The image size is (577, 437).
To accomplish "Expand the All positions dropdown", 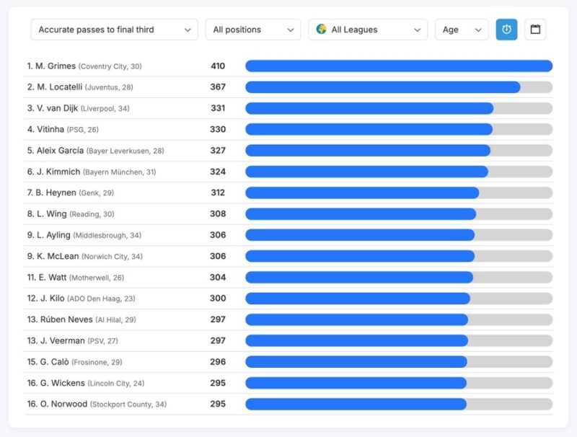I will tap(252, 30).
